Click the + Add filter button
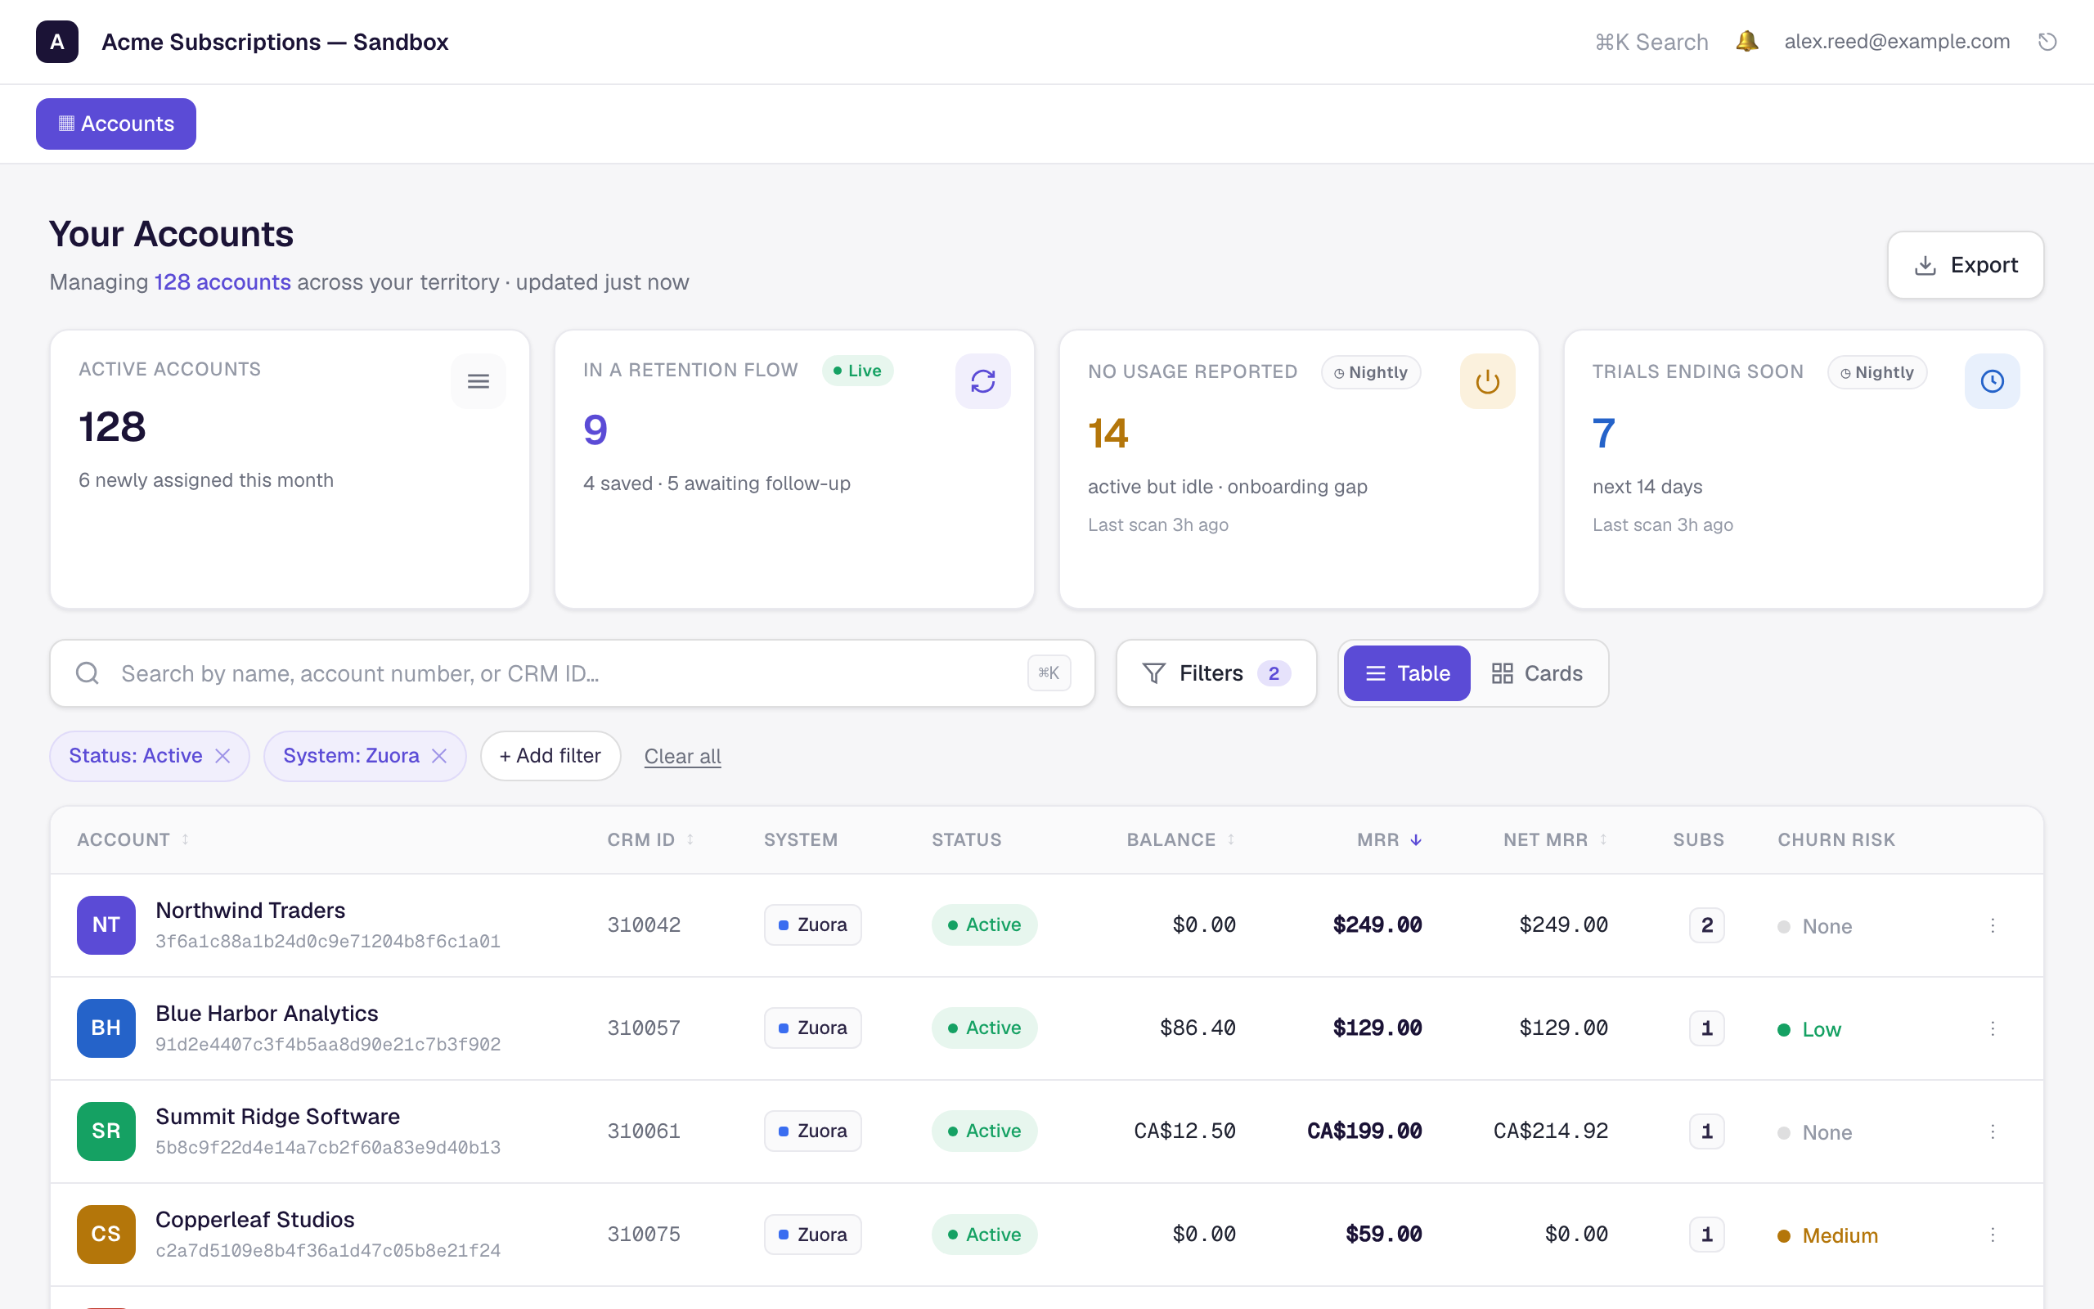 click(550, 756)
